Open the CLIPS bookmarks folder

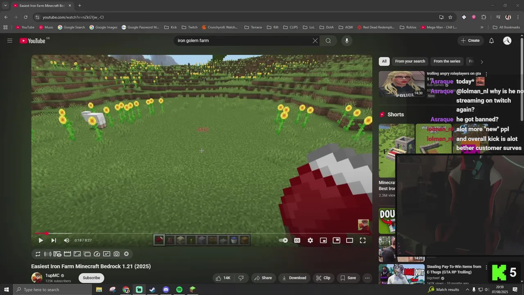click(x=291, y=27)
